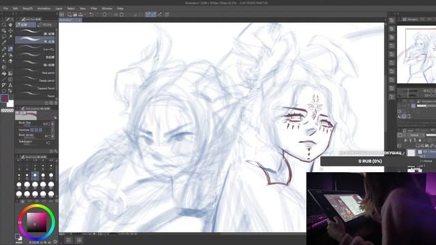Click the Brush Size slider
The image size is (436, 245).
pos(27,126)
